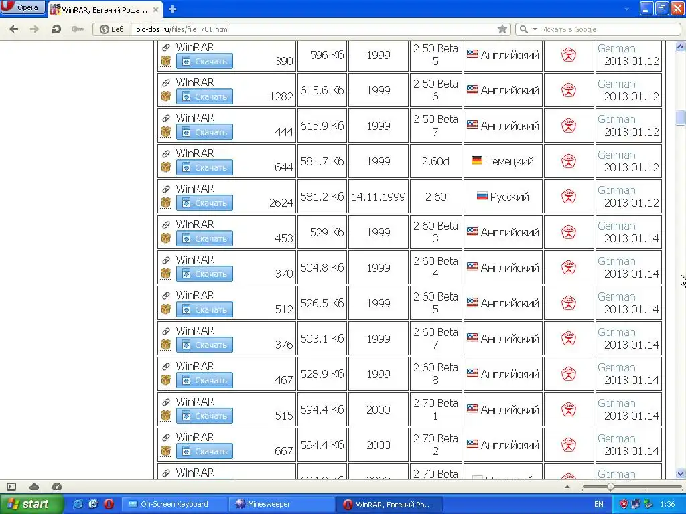Viewport: 686px width, 514px height.
Task: Toggle Opera Turbo speedometer icon
Action: (x=56, y=487)
